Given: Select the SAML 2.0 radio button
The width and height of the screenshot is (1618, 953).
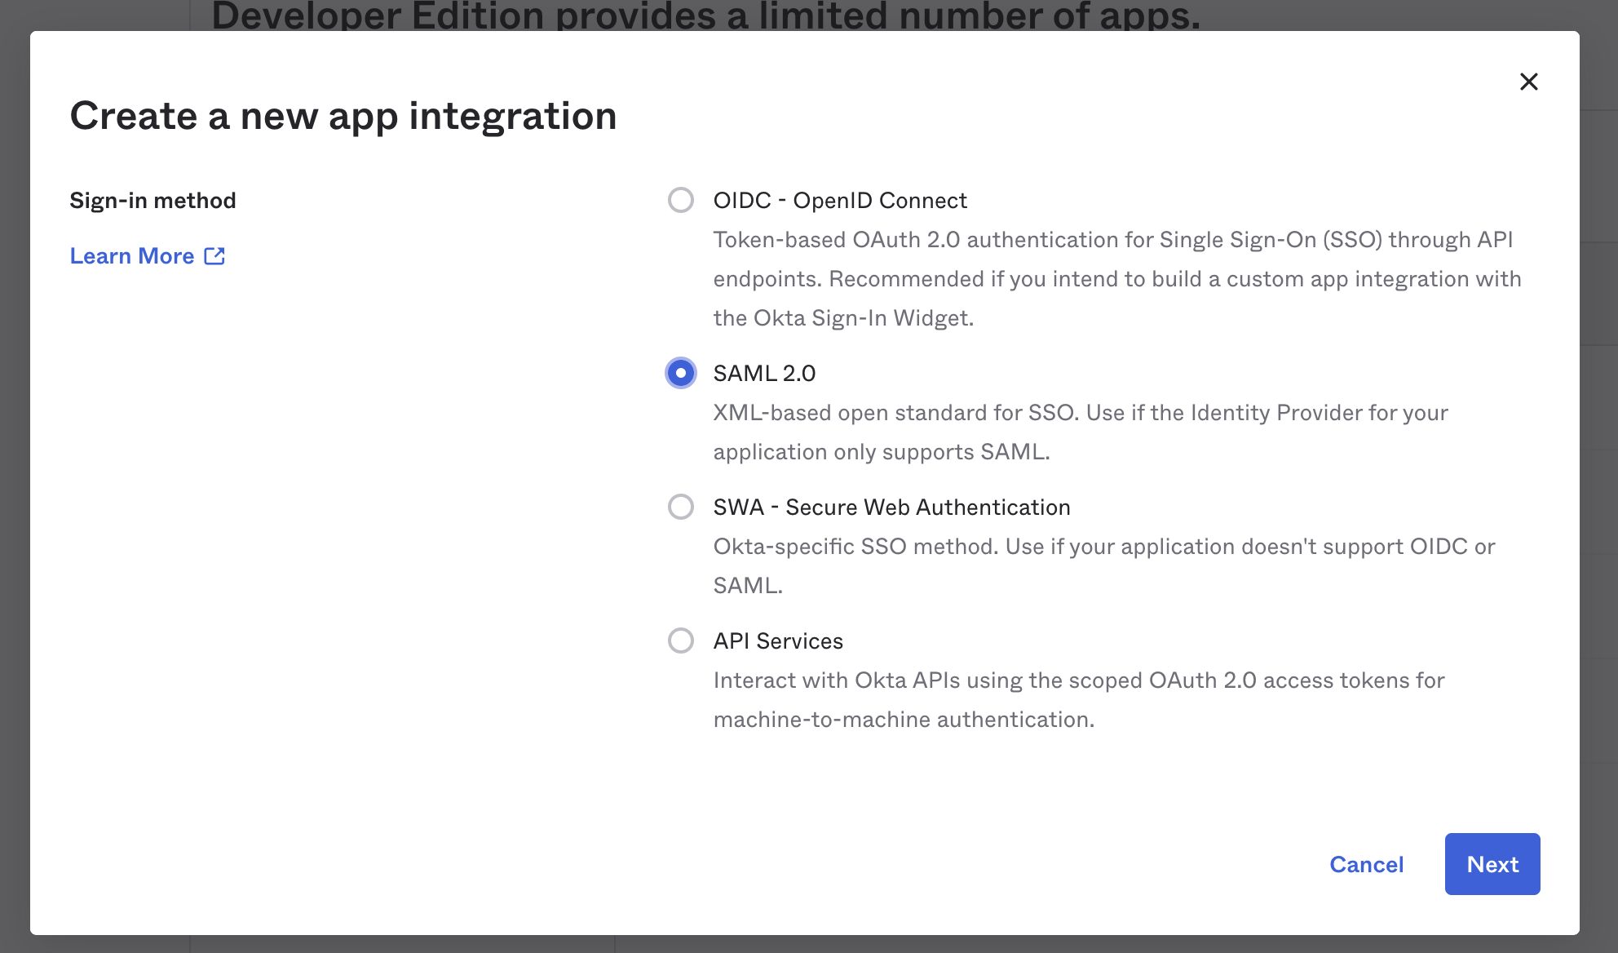Looking at the screenshot, I should tap(681, 373).
